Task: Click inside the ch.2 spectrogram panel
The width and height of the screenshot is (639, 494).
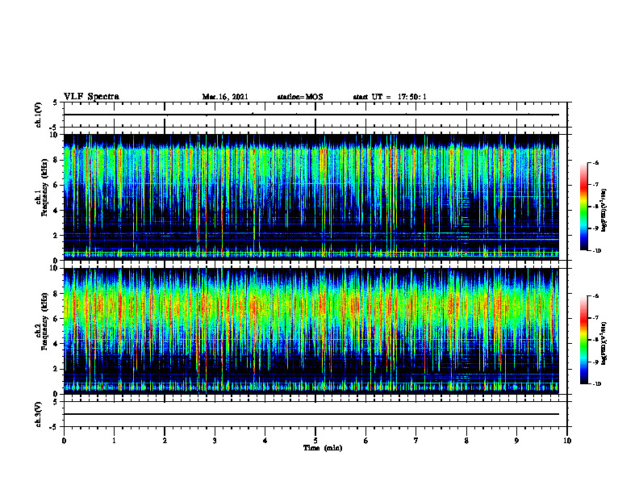Action: [311, 331]
